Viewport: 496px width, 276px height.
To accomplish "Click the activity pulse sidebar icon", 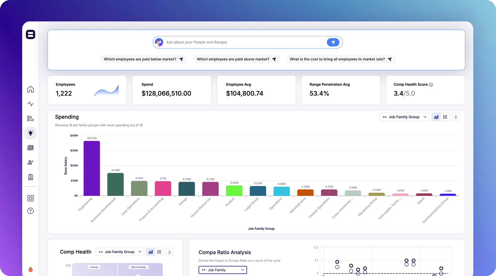I will click(x=30, y=104).
